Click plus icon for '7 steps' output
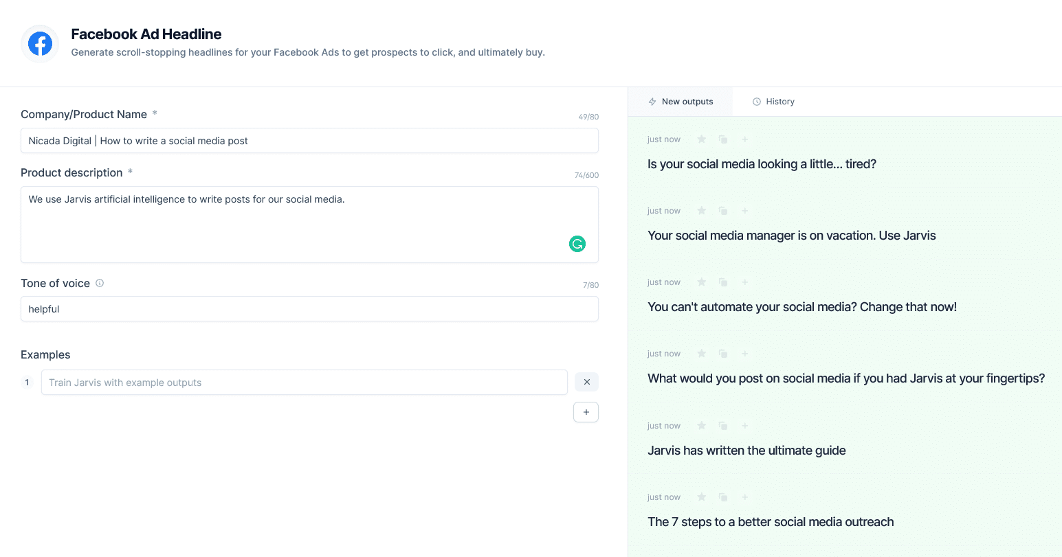 click(x=745, y=497)
